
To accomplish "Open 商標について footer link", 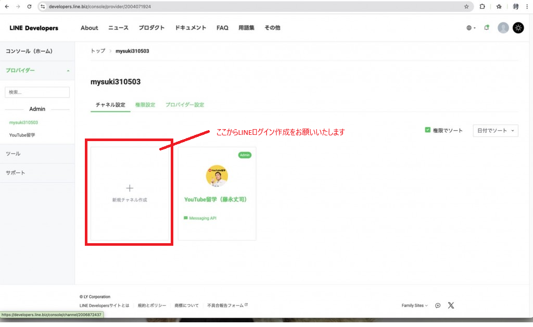I will tap(187, 306).
